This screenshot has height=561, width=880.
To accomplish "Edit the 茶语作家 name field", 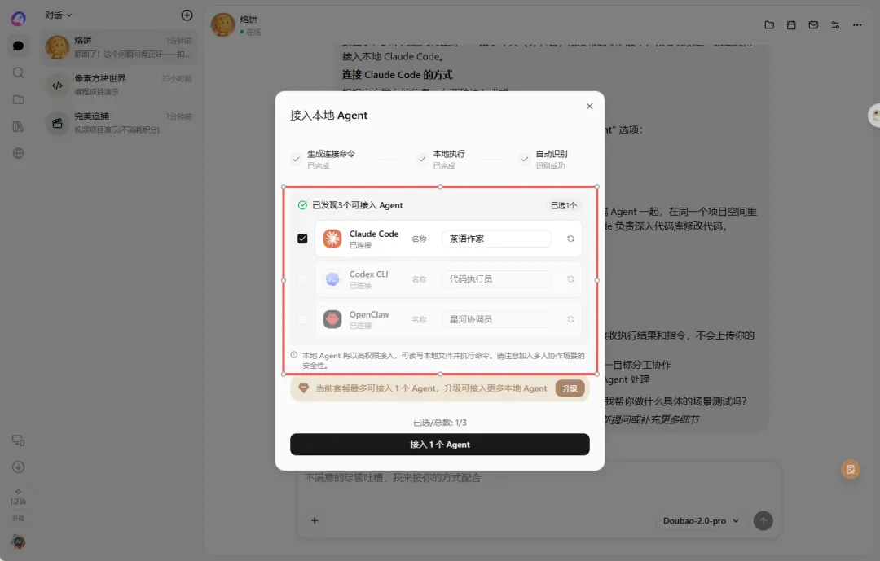I will tap(496, 239).
